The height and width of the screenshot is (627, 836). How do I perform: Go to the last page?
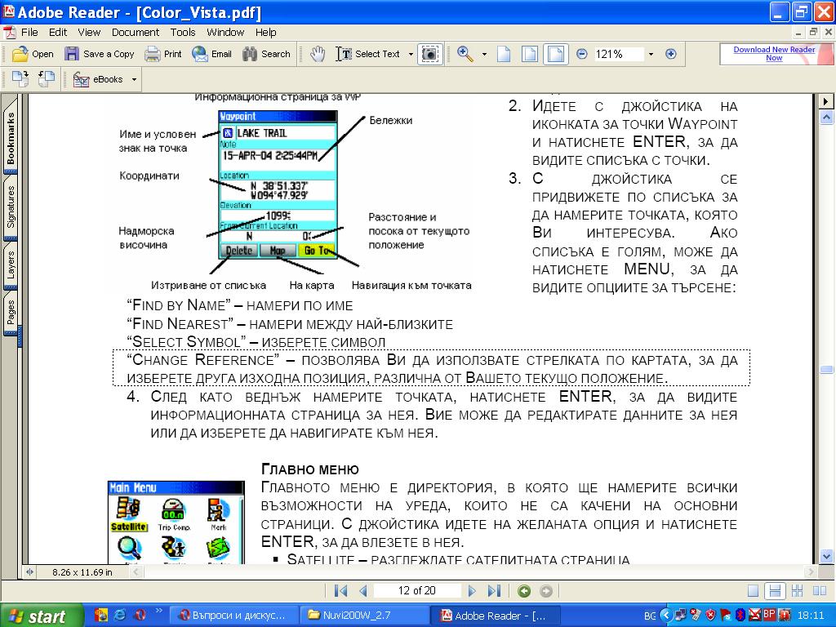[x=494, y=590]
